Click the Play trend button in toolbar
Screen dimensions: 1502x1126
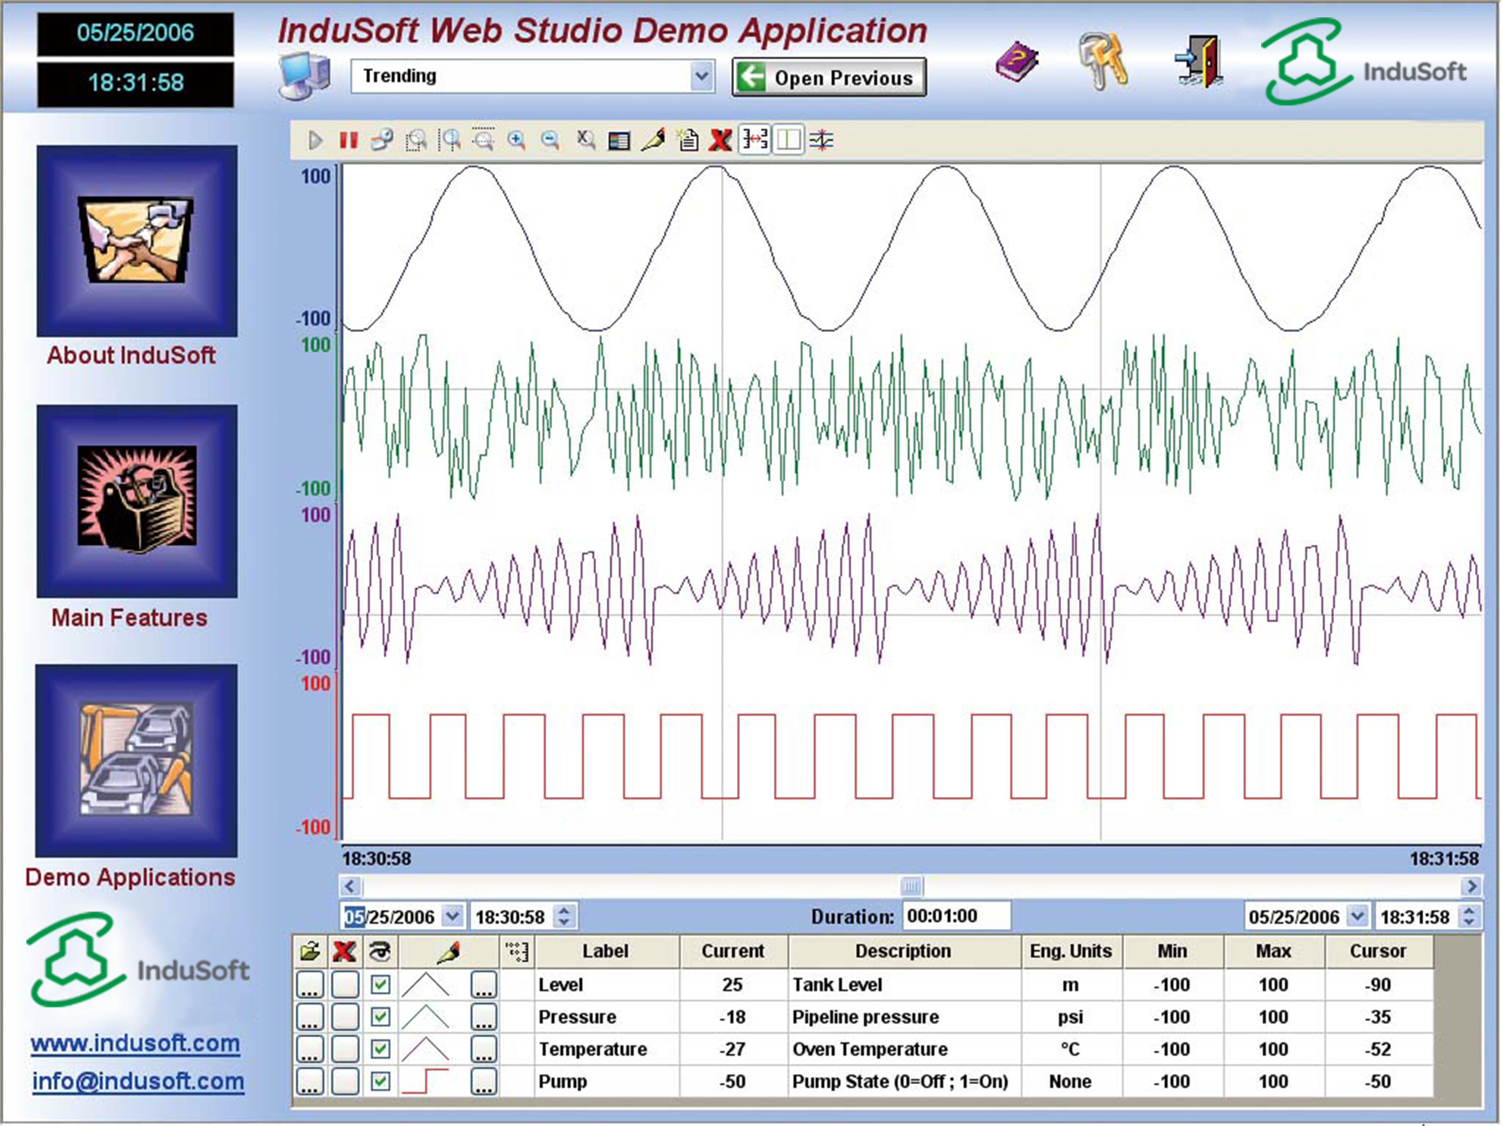314,140
